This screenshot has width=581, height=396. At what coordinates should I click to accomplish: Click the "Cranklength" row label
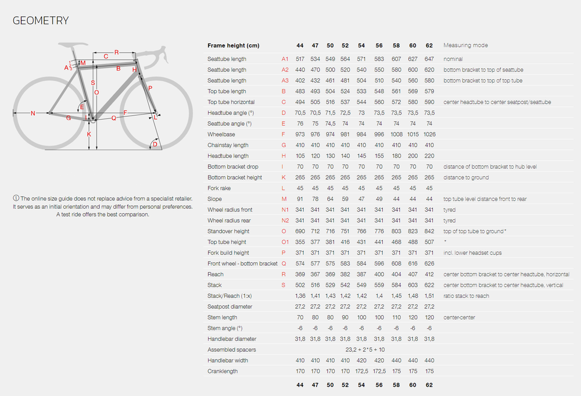click(x=223, y=371)
